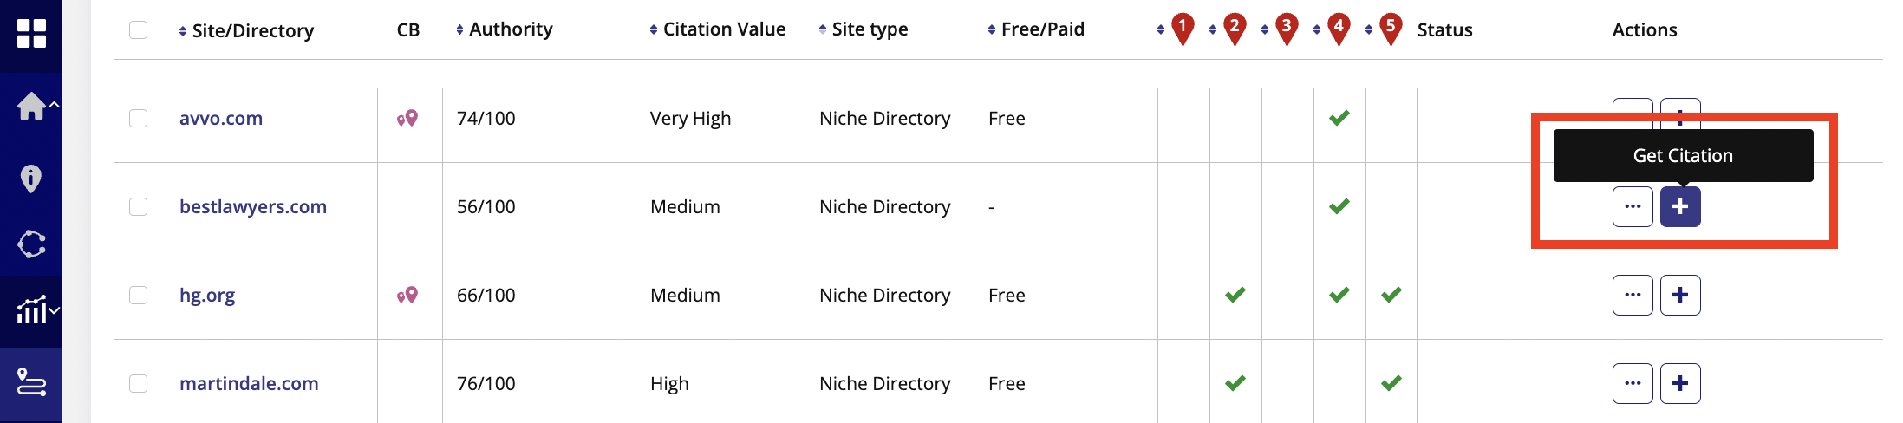Click the plus icon for hg.org

pos(1680,295)
